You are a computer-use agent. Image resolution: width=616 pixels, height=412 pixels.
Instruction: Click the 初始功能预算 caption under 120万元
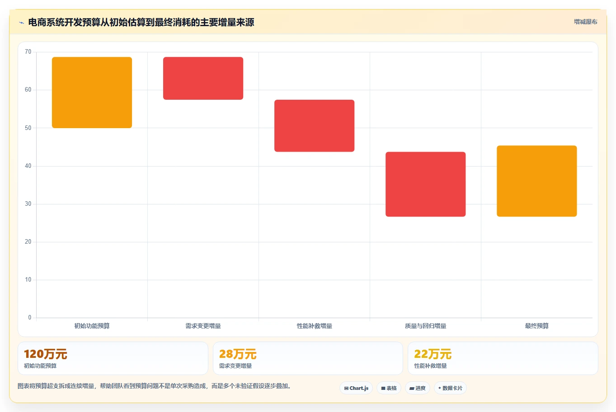point(40,366)
